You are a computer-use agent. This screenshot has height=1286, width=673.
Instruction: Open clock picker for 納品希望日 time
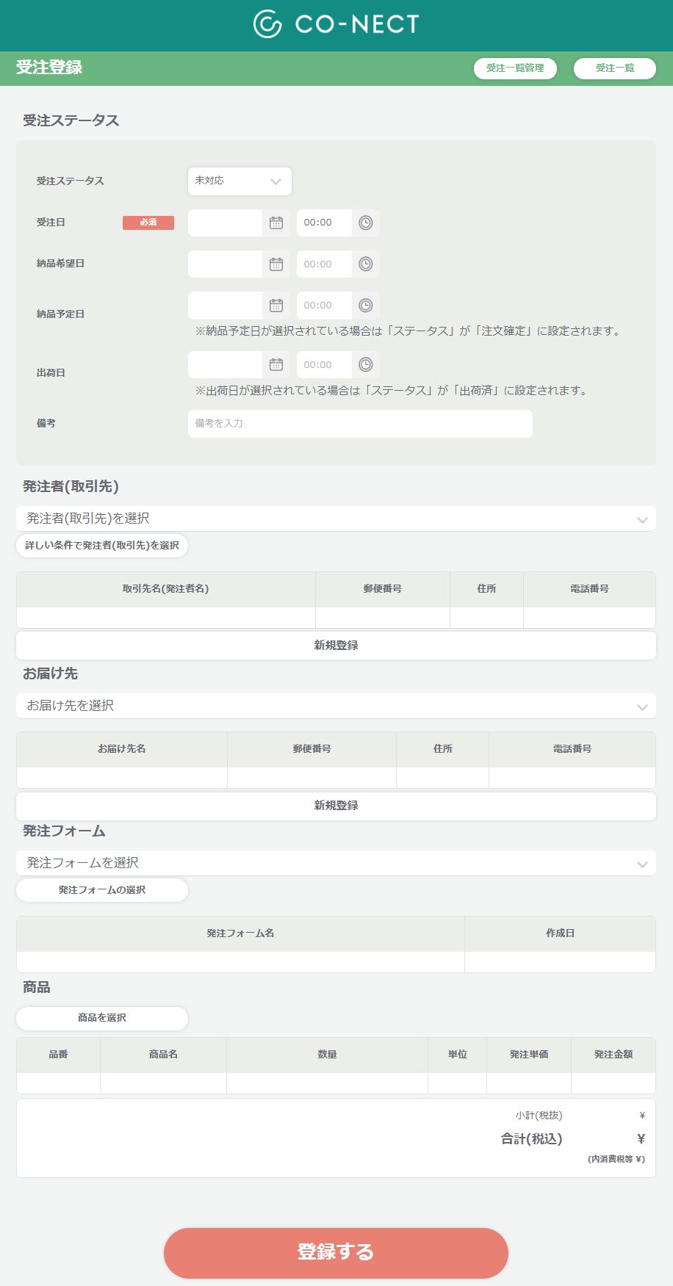(x=366, y=264)
